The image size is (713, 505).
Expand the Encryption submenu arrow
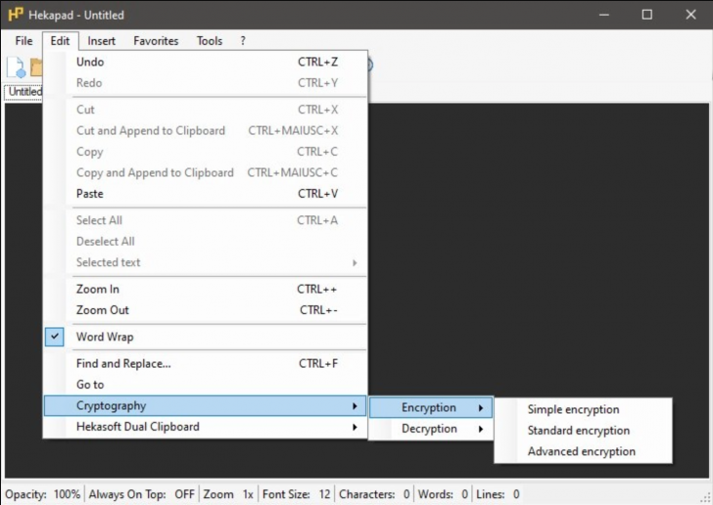coord(481,408)
